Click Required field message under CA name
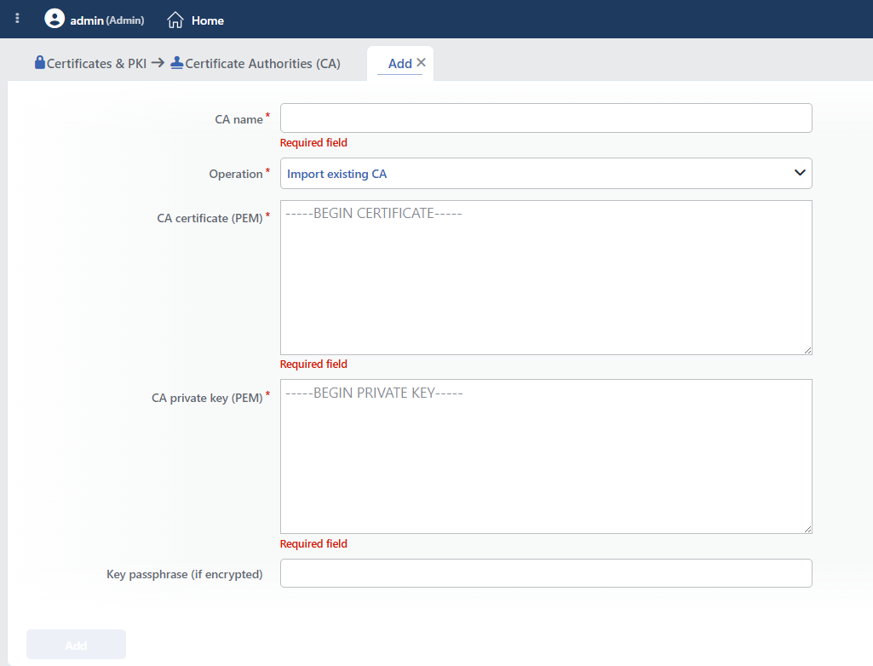The width and height of the screenshot is (873, 666). 313,142
